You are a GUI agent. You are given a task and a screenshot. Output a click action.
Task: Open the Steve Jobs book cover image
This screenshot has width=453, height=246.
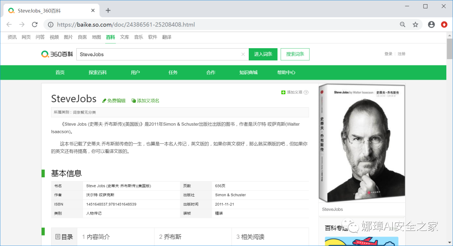[x=362, y=143]
